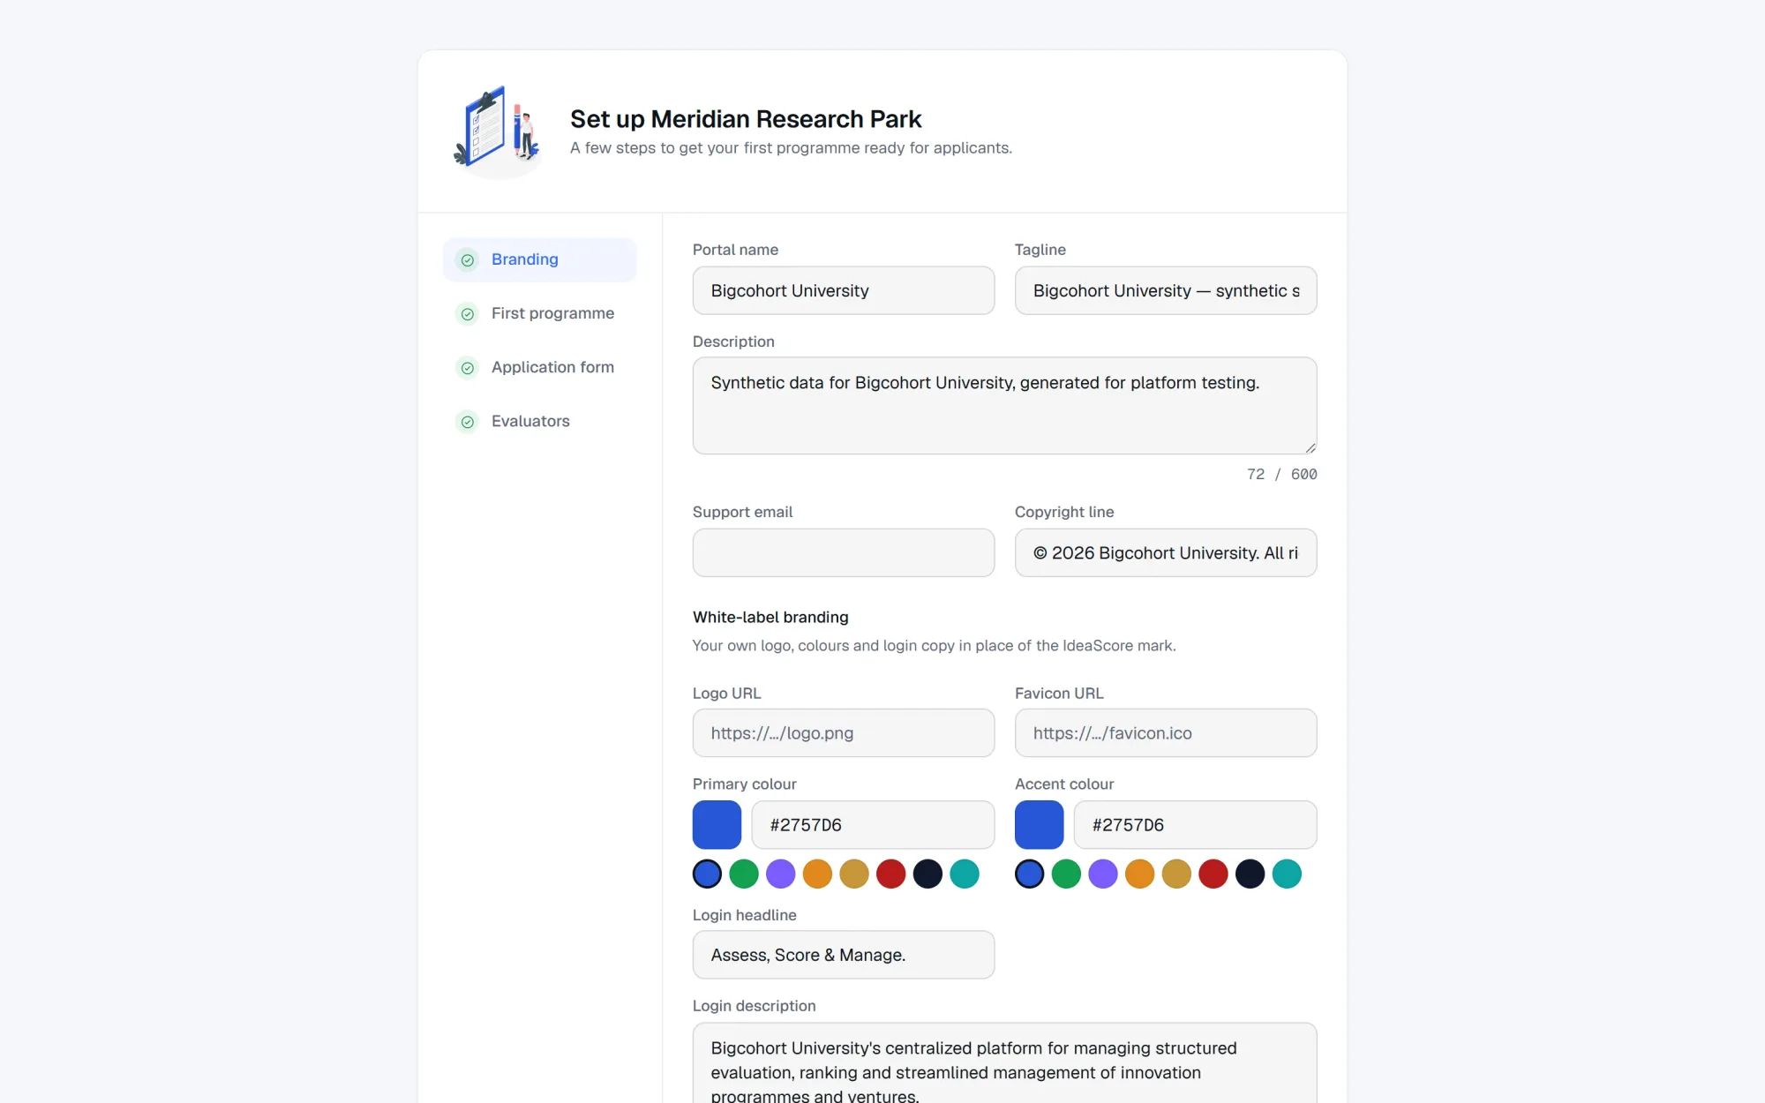Focus the Favicon URL field
1765x1103 pixels.
1166,732
